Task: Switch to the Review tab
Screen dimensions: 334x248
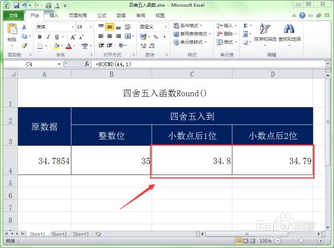Action: (141, 15)
